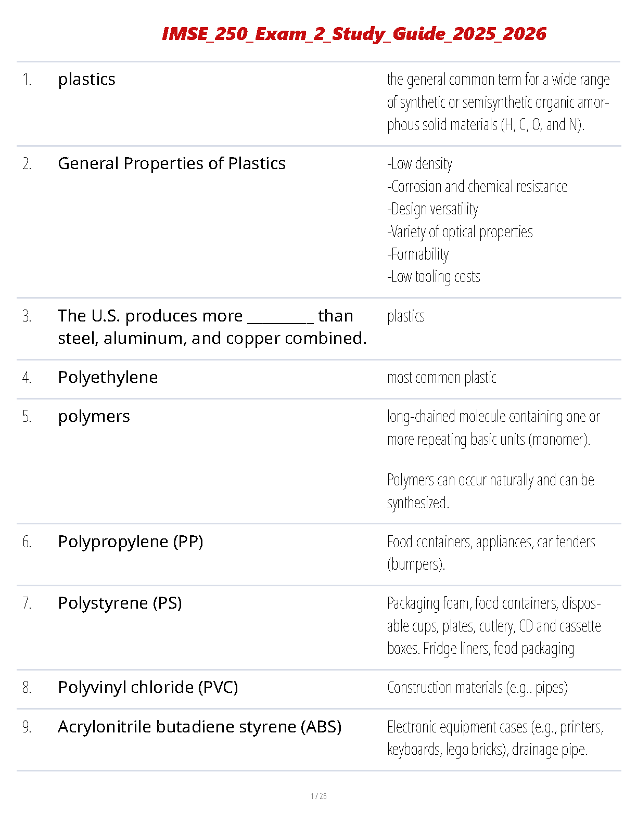Viewport: 637px width, 824px height.
Task: Select the "General Properties of Plastics" heading
Action: 171,163
